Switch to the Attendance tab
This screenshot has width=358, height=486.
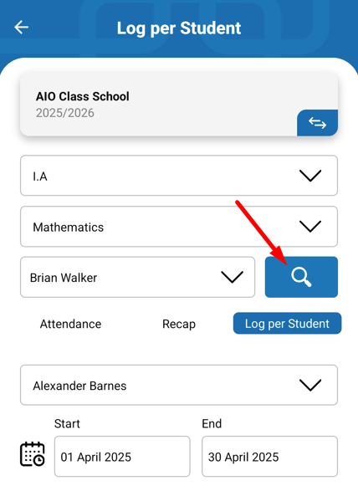pyautogui.click(x=70, y=324)
